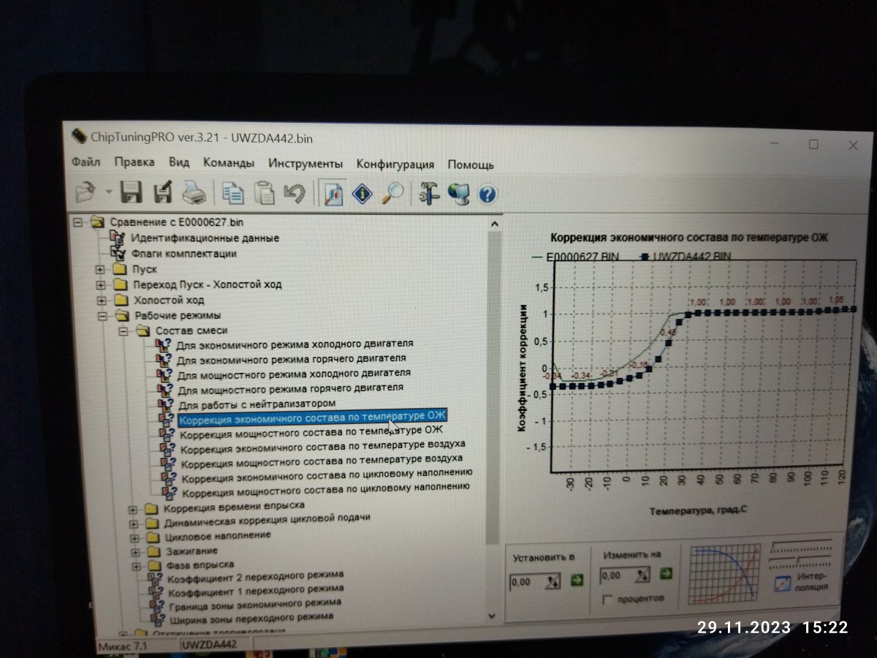Select "Идентификационные данные" in the tree
This screenshot has height=658, width=877.
(x=205, y=238)
